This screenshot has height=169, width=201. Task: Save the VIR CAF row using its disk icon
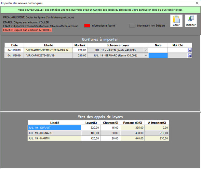pos(190,55)
